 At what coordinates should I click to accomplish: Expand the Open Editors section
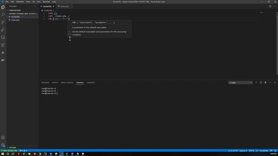click(x=14, y=10)
